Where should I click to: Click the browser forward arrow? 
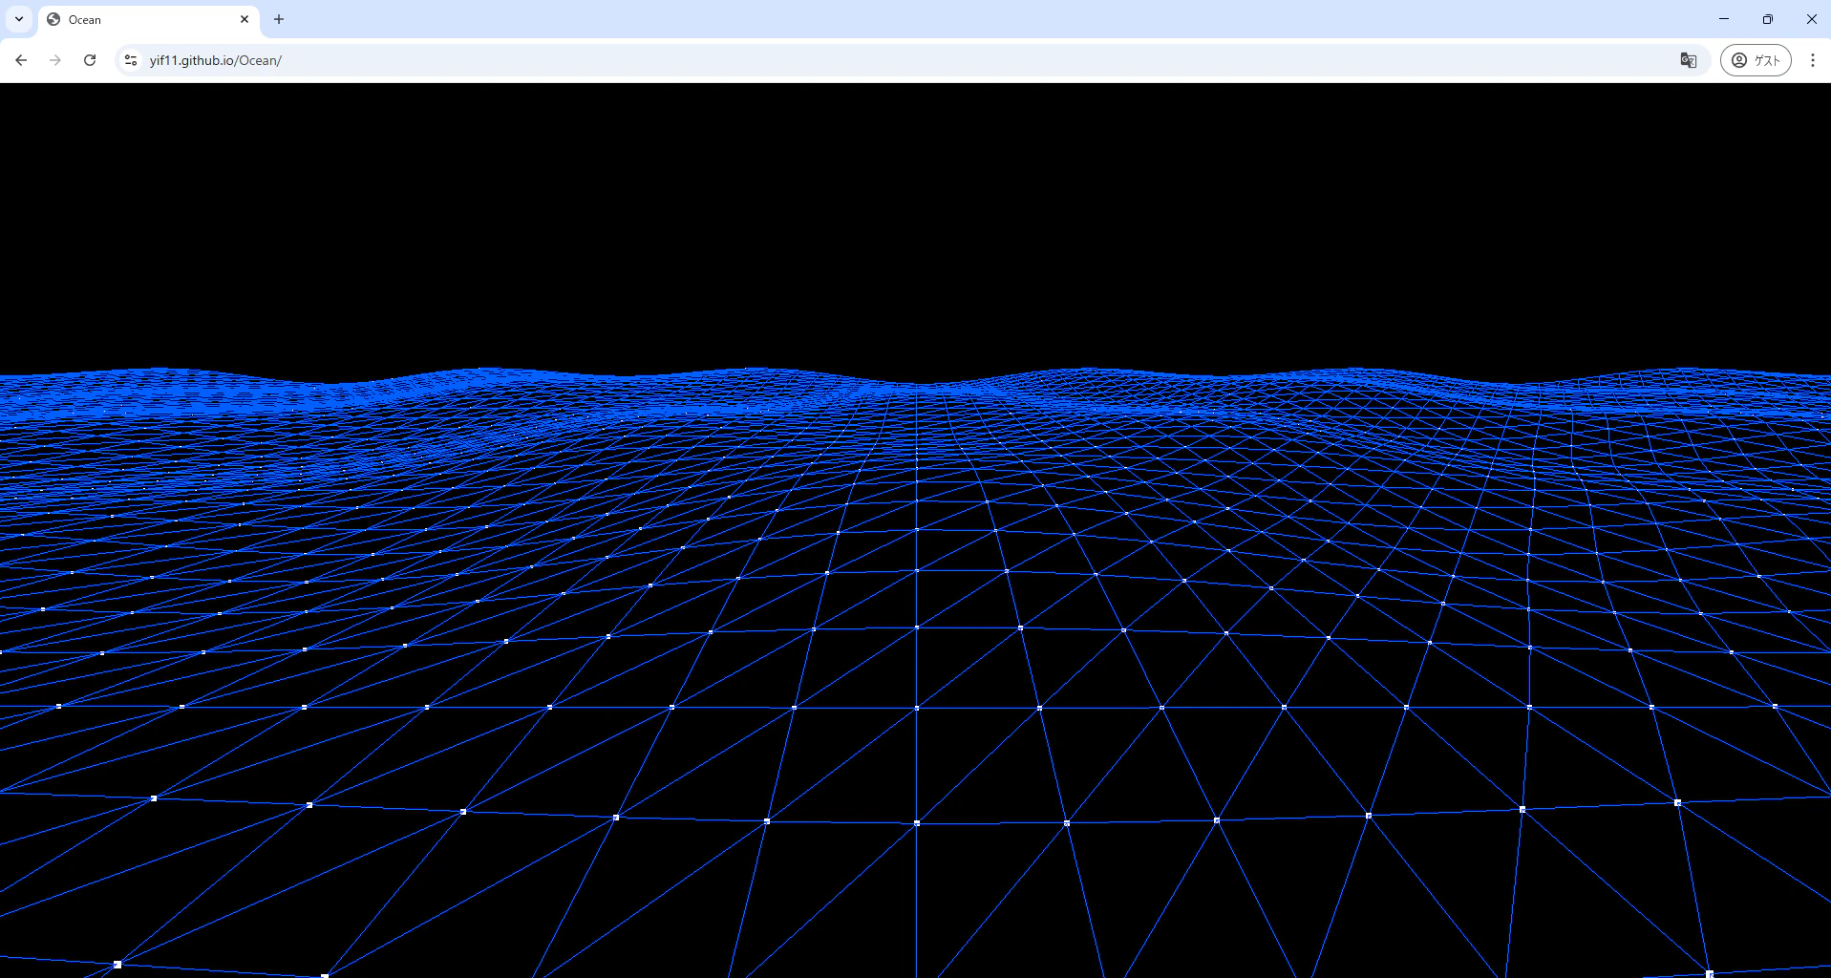tap(55, 60)
